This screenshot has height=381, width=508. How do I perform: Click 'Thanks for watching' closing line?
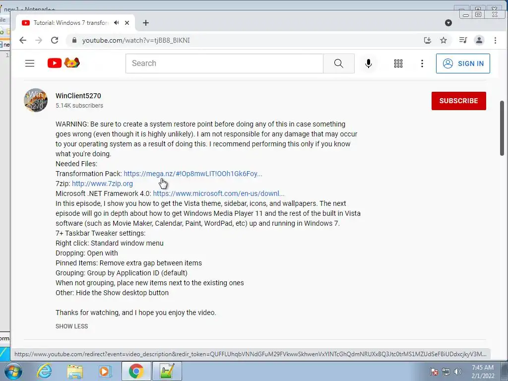click(136, 313)
